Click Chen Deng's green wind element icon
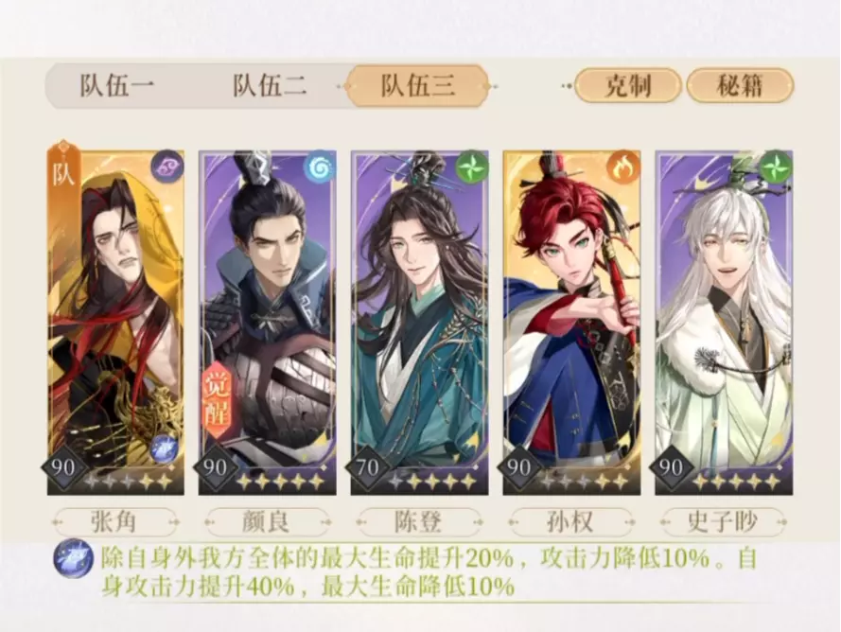 [x=472, y=167]
